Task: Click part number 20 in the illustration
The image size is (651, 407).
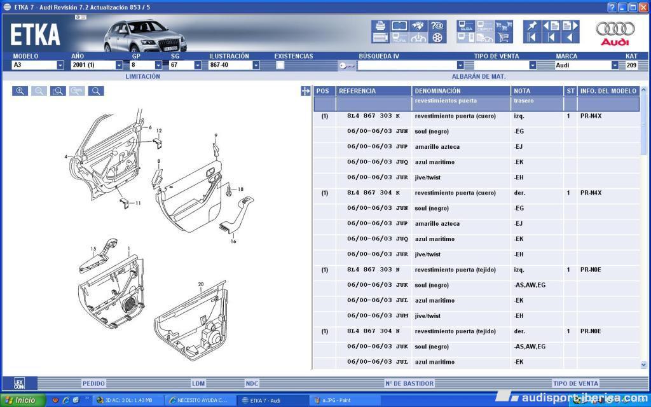Action: coord(201,284)
